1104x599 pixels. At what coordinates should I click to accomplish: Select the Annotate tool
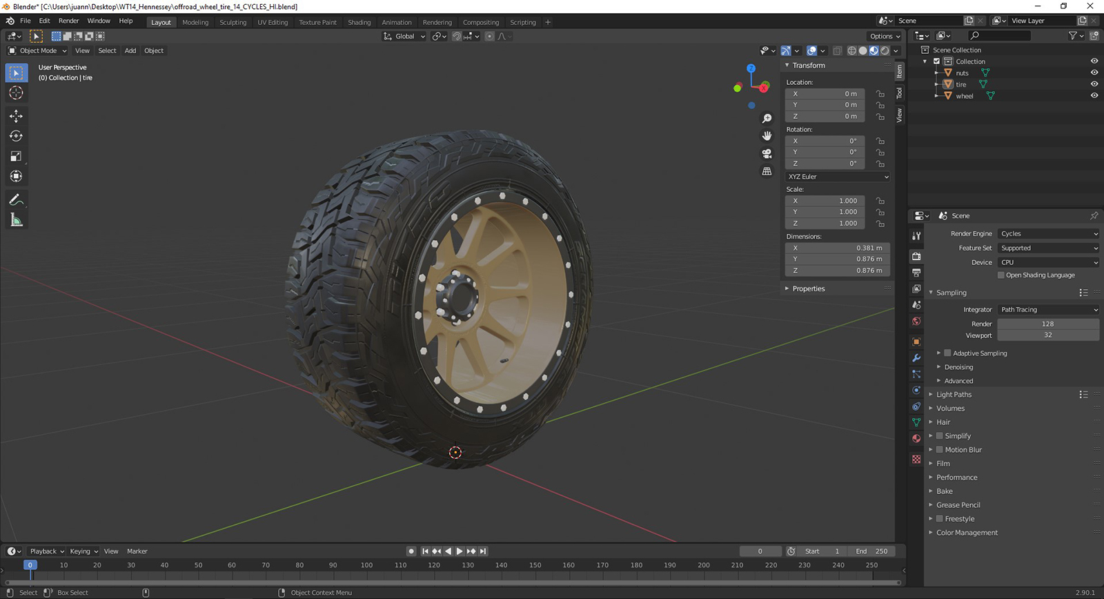click(16, 200)
